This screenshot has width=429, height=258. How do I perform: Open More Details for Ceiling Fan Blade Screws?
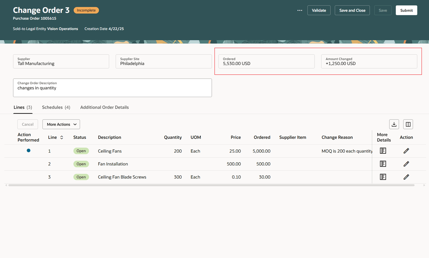click(383, 177)
